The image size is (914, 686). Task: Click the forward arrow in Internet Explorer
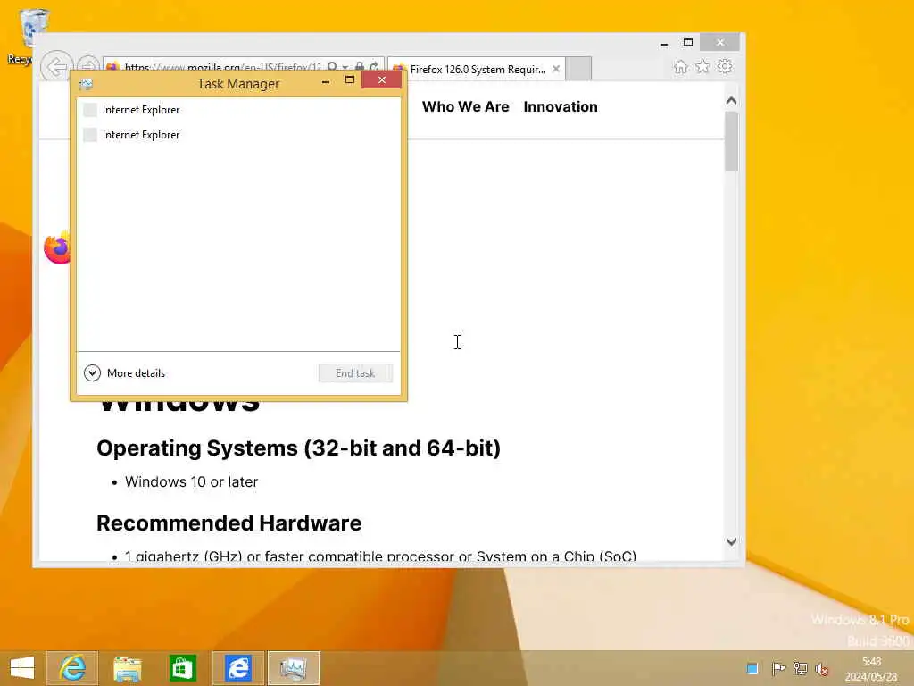point(88,66)
